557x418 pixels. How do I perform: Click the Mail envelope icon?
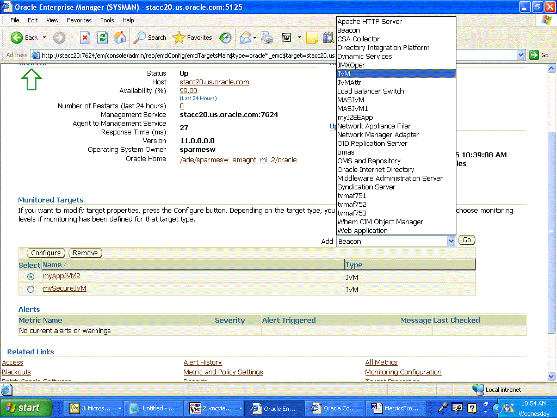click(x=245, y=38)
